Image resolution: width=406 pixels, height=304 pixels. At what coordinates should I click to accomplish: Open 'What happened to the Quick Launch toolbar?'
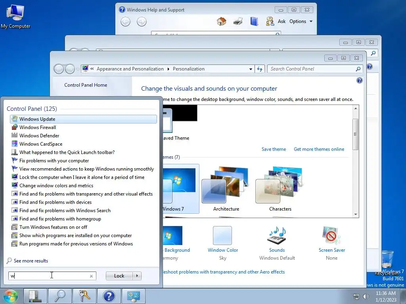83,152
